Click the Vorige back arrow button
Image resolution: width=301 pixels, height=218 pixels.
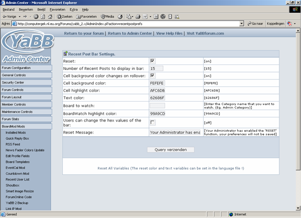[9, 16]
